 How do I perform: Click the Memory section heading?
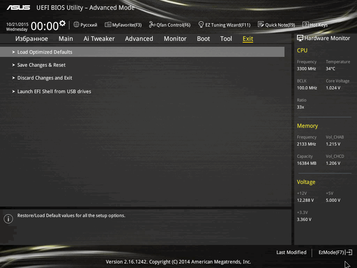pyautogui.click(x=307, y=126)
